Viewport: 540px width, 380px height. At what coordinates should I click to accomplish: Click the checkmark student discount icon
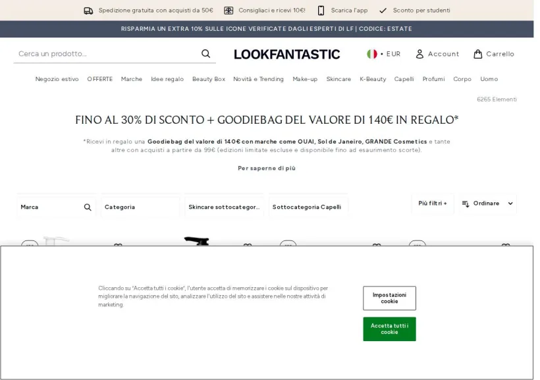coord(383,11)
